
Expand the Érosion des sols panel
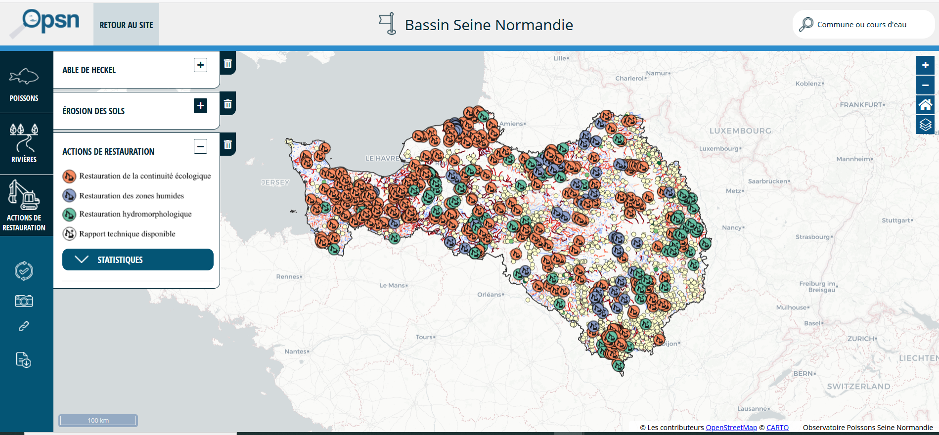click(x=200, y=106)
